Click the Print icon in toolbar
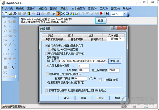 (x=43, y=14)
